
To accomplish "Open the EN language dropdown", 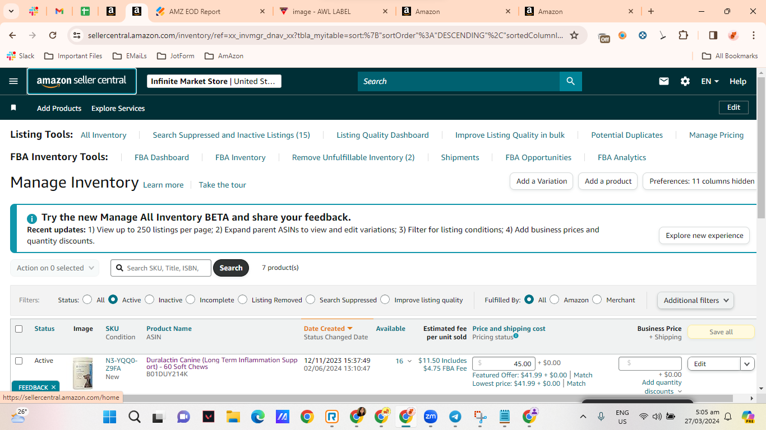I will [x=710, y=81].
